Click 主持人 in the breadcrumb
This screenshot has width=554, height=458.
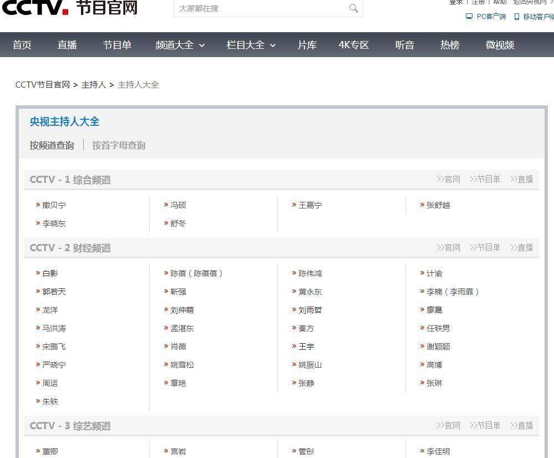(93, 85)
